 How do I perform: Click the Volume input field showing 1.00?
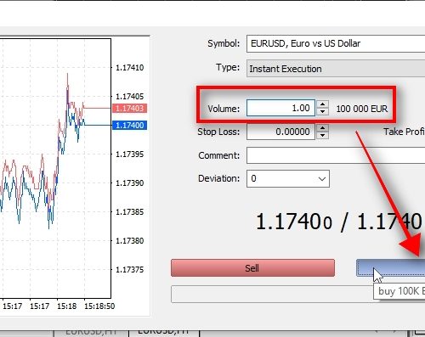pos(280,108)
